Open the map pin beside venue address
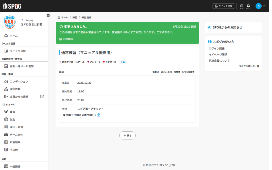The image size is (272, 170). 99,115
